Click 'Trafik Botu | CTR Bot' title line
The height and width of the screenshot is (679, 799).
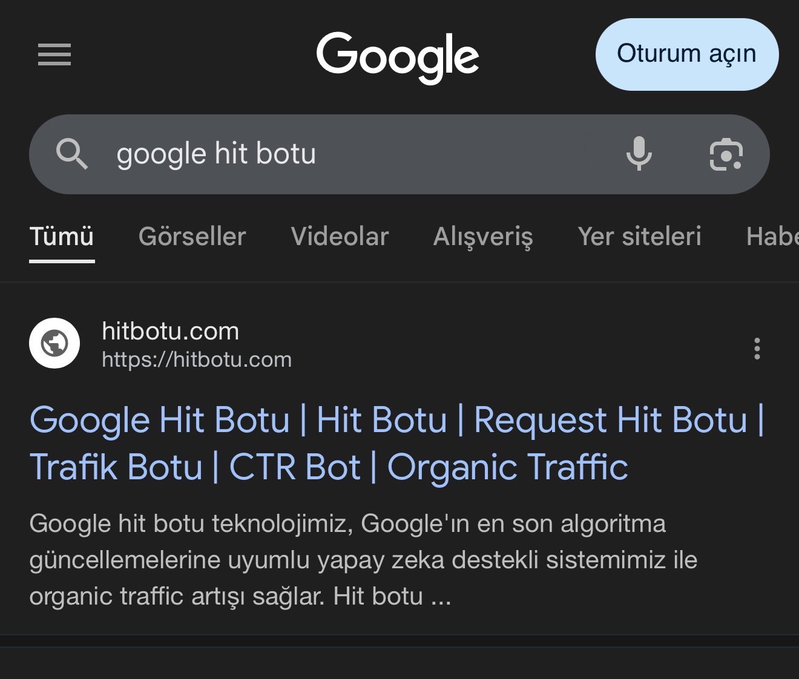coord(195,467)
